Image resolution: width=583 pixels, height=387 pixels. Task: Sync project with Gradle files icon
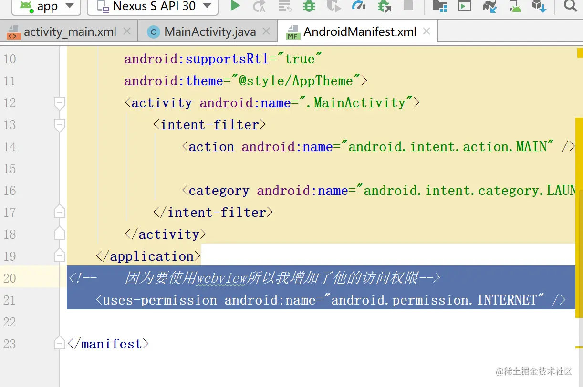tap(489, 6)
